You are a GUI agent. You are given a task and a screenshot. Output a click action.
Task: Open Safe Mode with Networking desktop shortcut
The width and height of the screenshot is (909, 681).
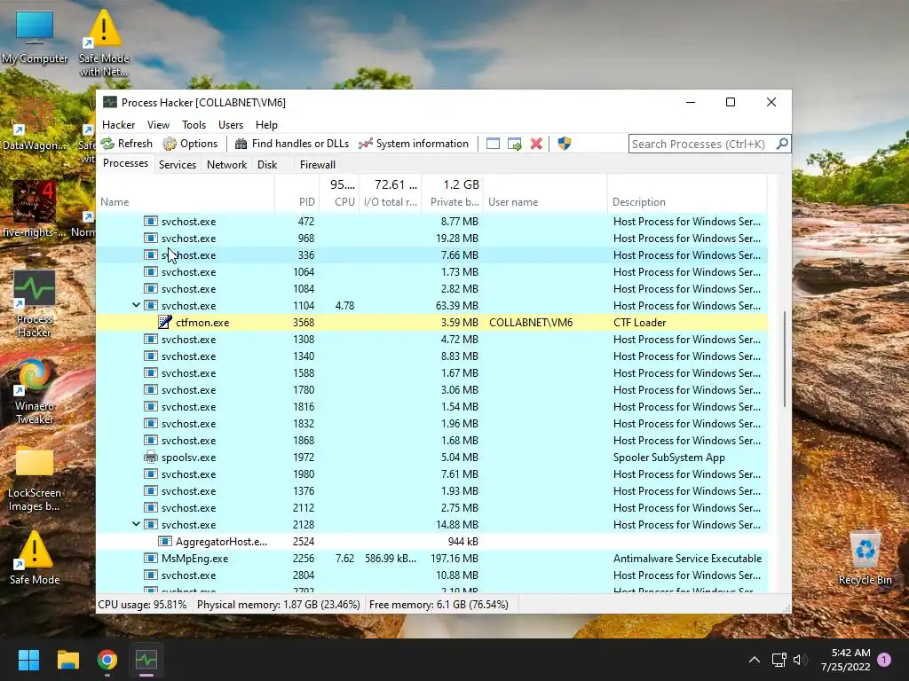pos(104,43)
